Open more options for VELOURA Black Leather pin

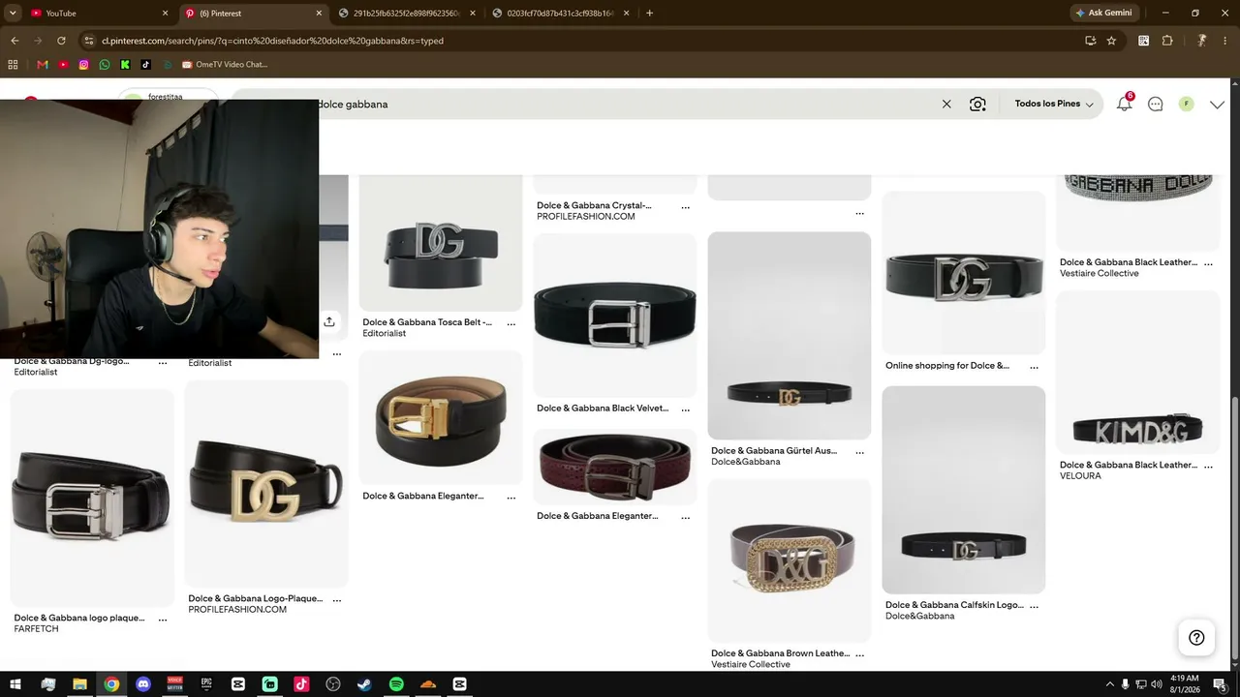click(1209, 466)
